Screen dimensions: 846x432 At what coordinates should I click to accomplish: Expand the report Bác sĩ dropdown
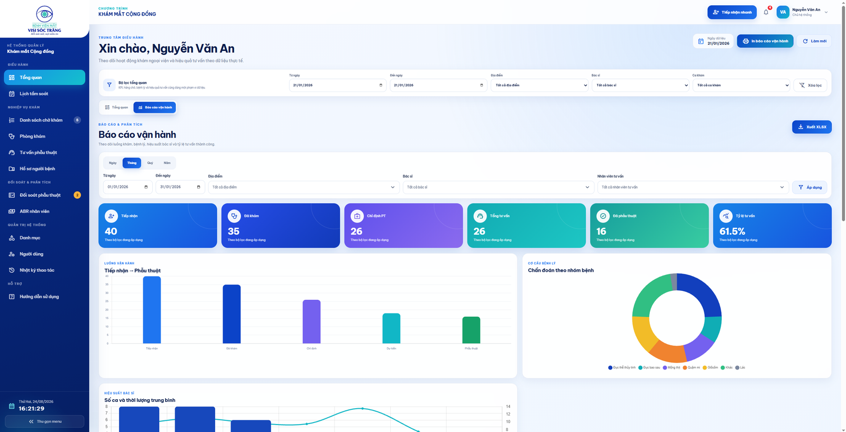coord(498,187)
